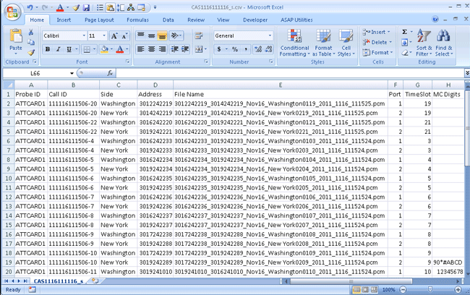Click the Delete button in Cells group
Viewport: 470px width, 295px height.
[377, 42]
